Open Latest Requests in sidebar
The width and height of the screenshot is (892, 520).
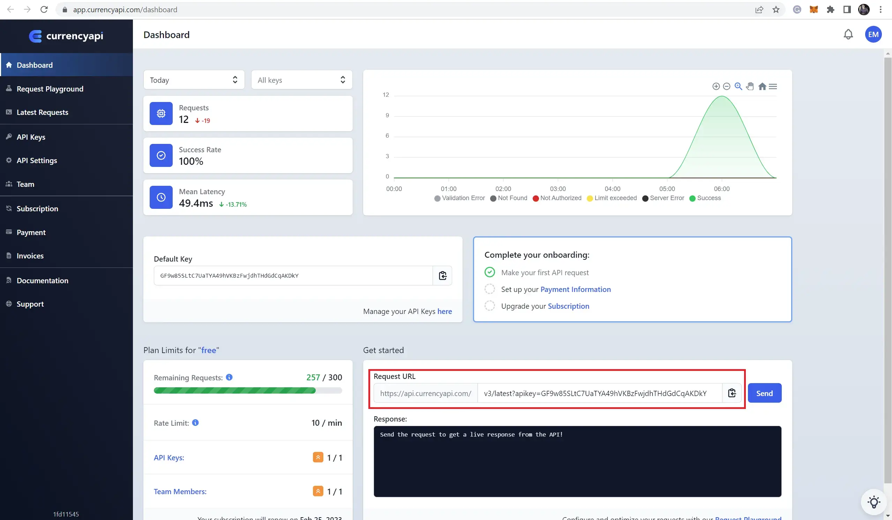pyautogui.click(x=67, y=112)
